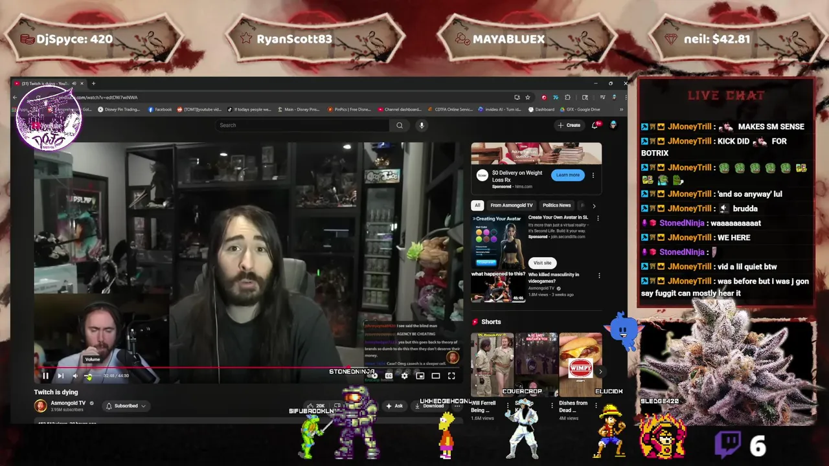Open the Wimpy burger short

coord(580,364)
